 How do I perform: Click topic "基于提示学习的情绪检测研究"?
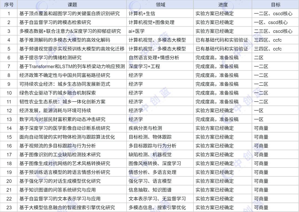coord(51,58)
